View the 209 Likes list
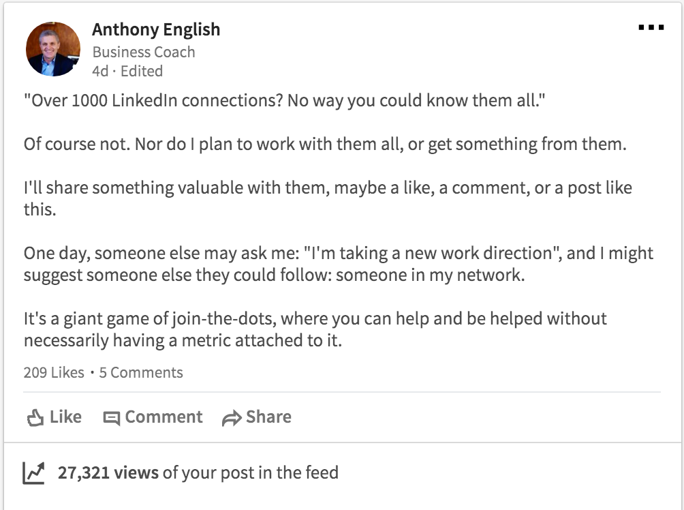 point(53,373)
